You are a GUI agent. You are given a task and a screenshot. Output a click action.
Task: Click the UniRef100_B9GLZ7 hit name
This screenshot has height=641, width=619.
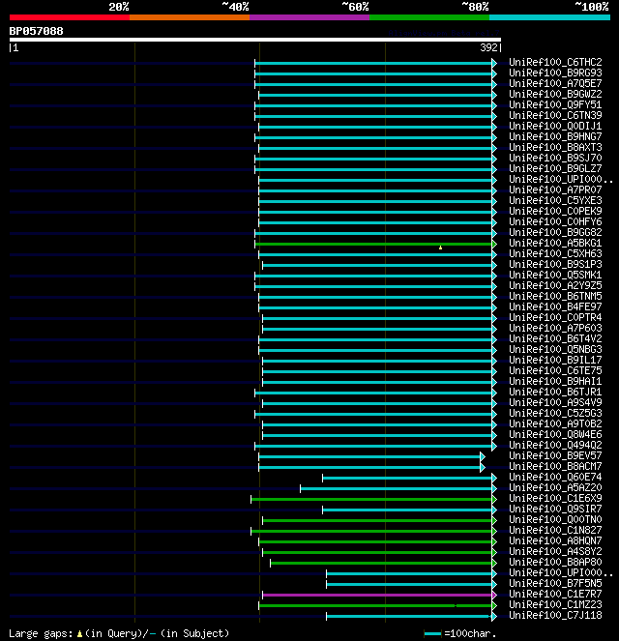555,168
